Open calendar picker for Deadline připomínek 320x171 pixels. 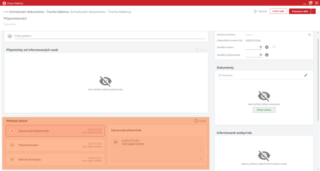click(261, 55)
